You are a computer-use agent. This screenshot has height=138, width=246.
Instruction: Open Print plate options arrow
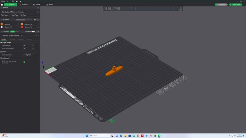230,5
